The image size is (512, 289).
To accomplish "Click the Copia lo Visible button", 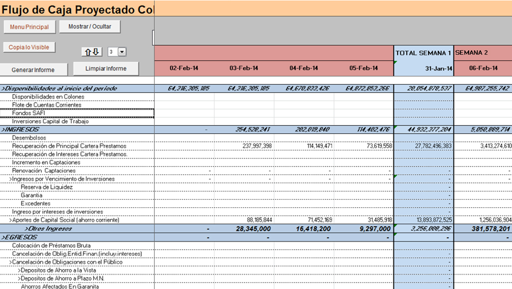I will click(29, 47).
